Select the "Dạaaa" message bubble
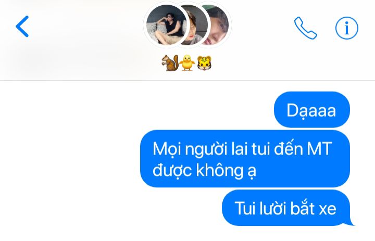 coord(312,110)
